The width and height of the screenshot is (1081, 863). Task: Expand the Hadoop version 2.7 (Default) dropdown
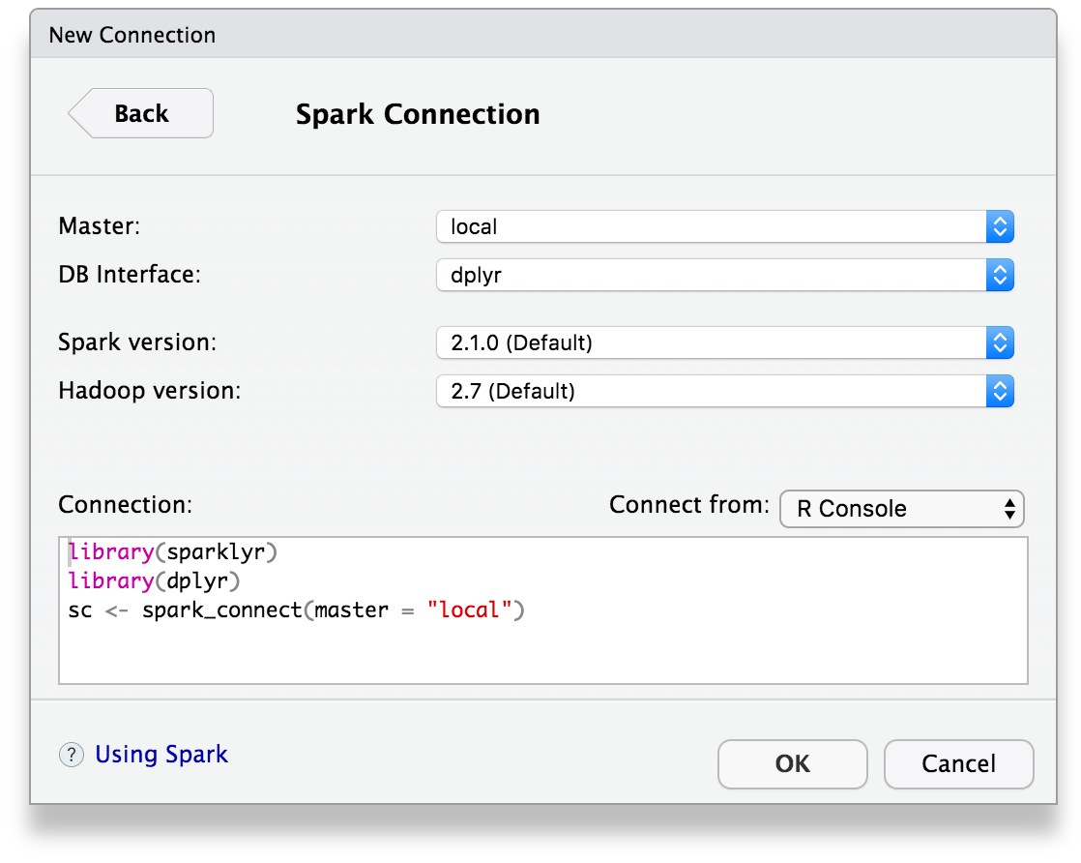pyautogui.click(x=711, y=391)
